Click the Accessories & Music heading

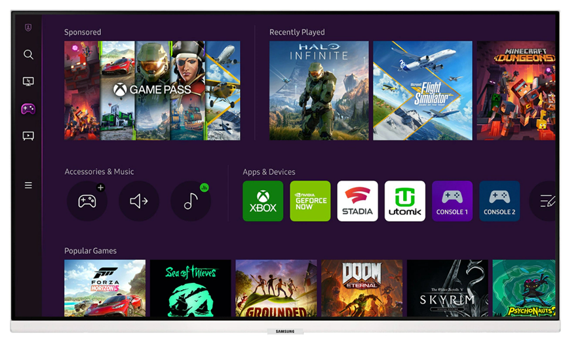coord(99,171)
